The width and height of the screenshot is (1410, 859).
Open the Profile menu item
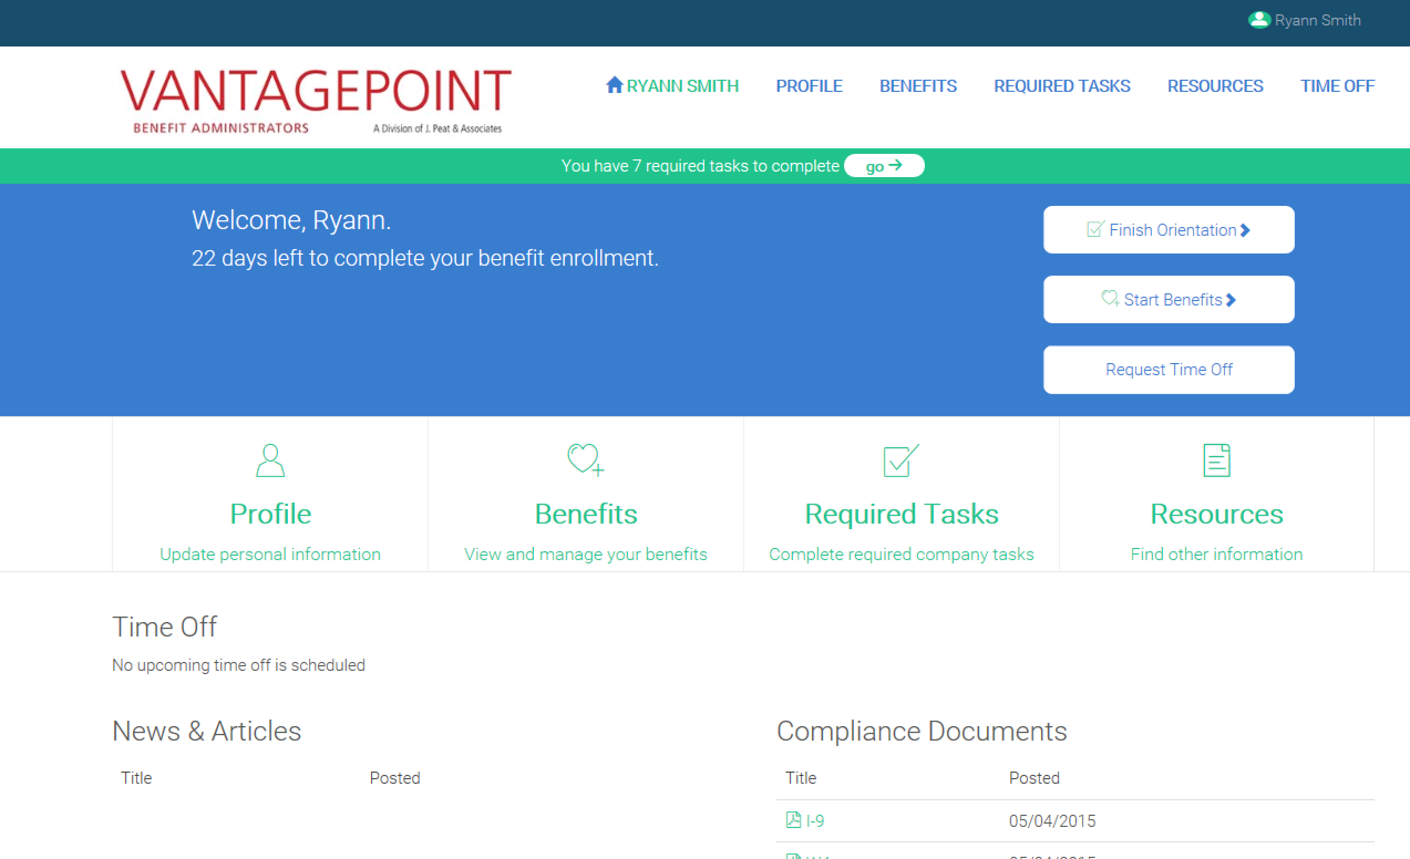coord(809,86)
